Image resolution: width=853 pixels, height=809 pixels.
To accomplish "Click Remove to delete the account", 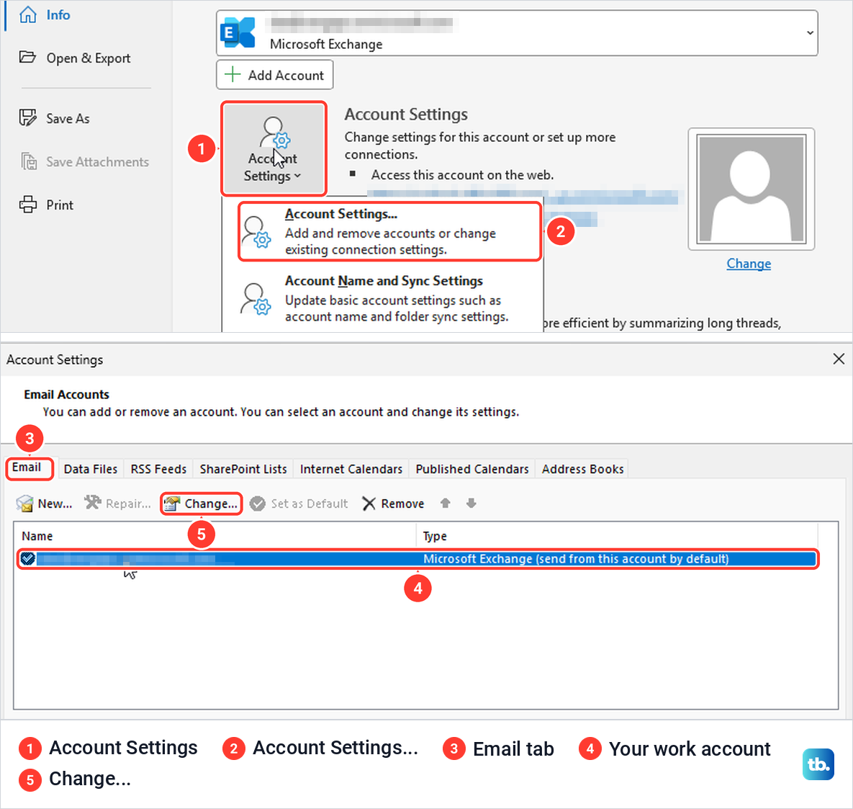I will [x=393, y=504].
